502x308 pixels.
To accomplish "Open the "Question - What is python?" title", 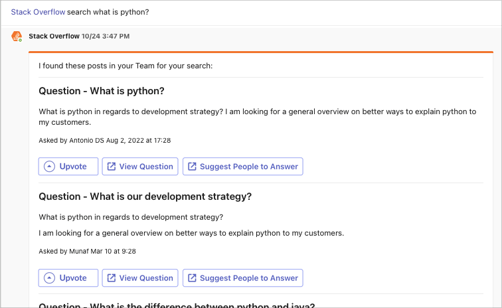I will point(102,91).
